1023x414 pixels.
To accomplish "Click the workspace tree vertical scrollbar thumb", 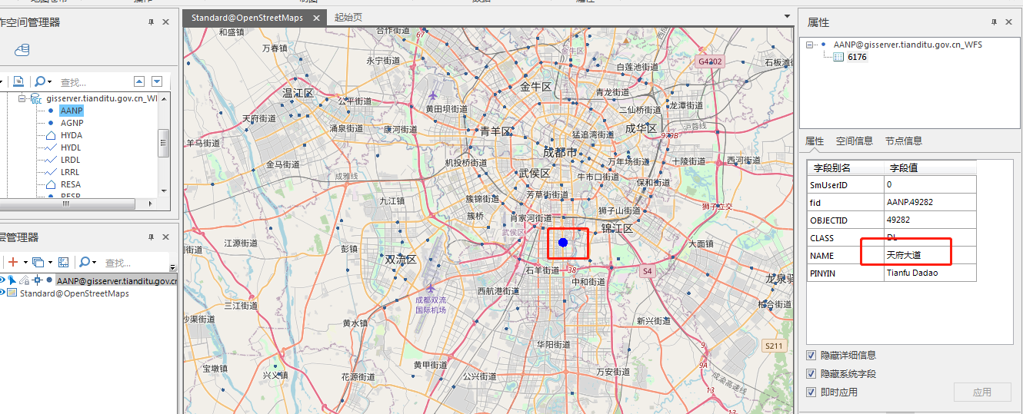I will 163,143.
